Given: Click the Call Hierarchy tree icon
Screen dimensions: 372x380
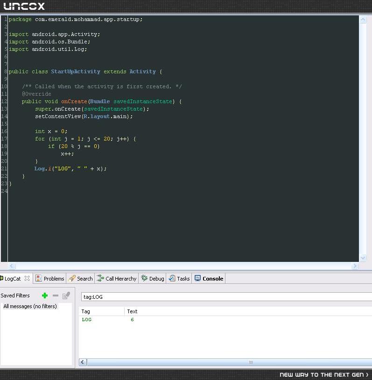Looking at the screenshot, I should coord(100,278).
